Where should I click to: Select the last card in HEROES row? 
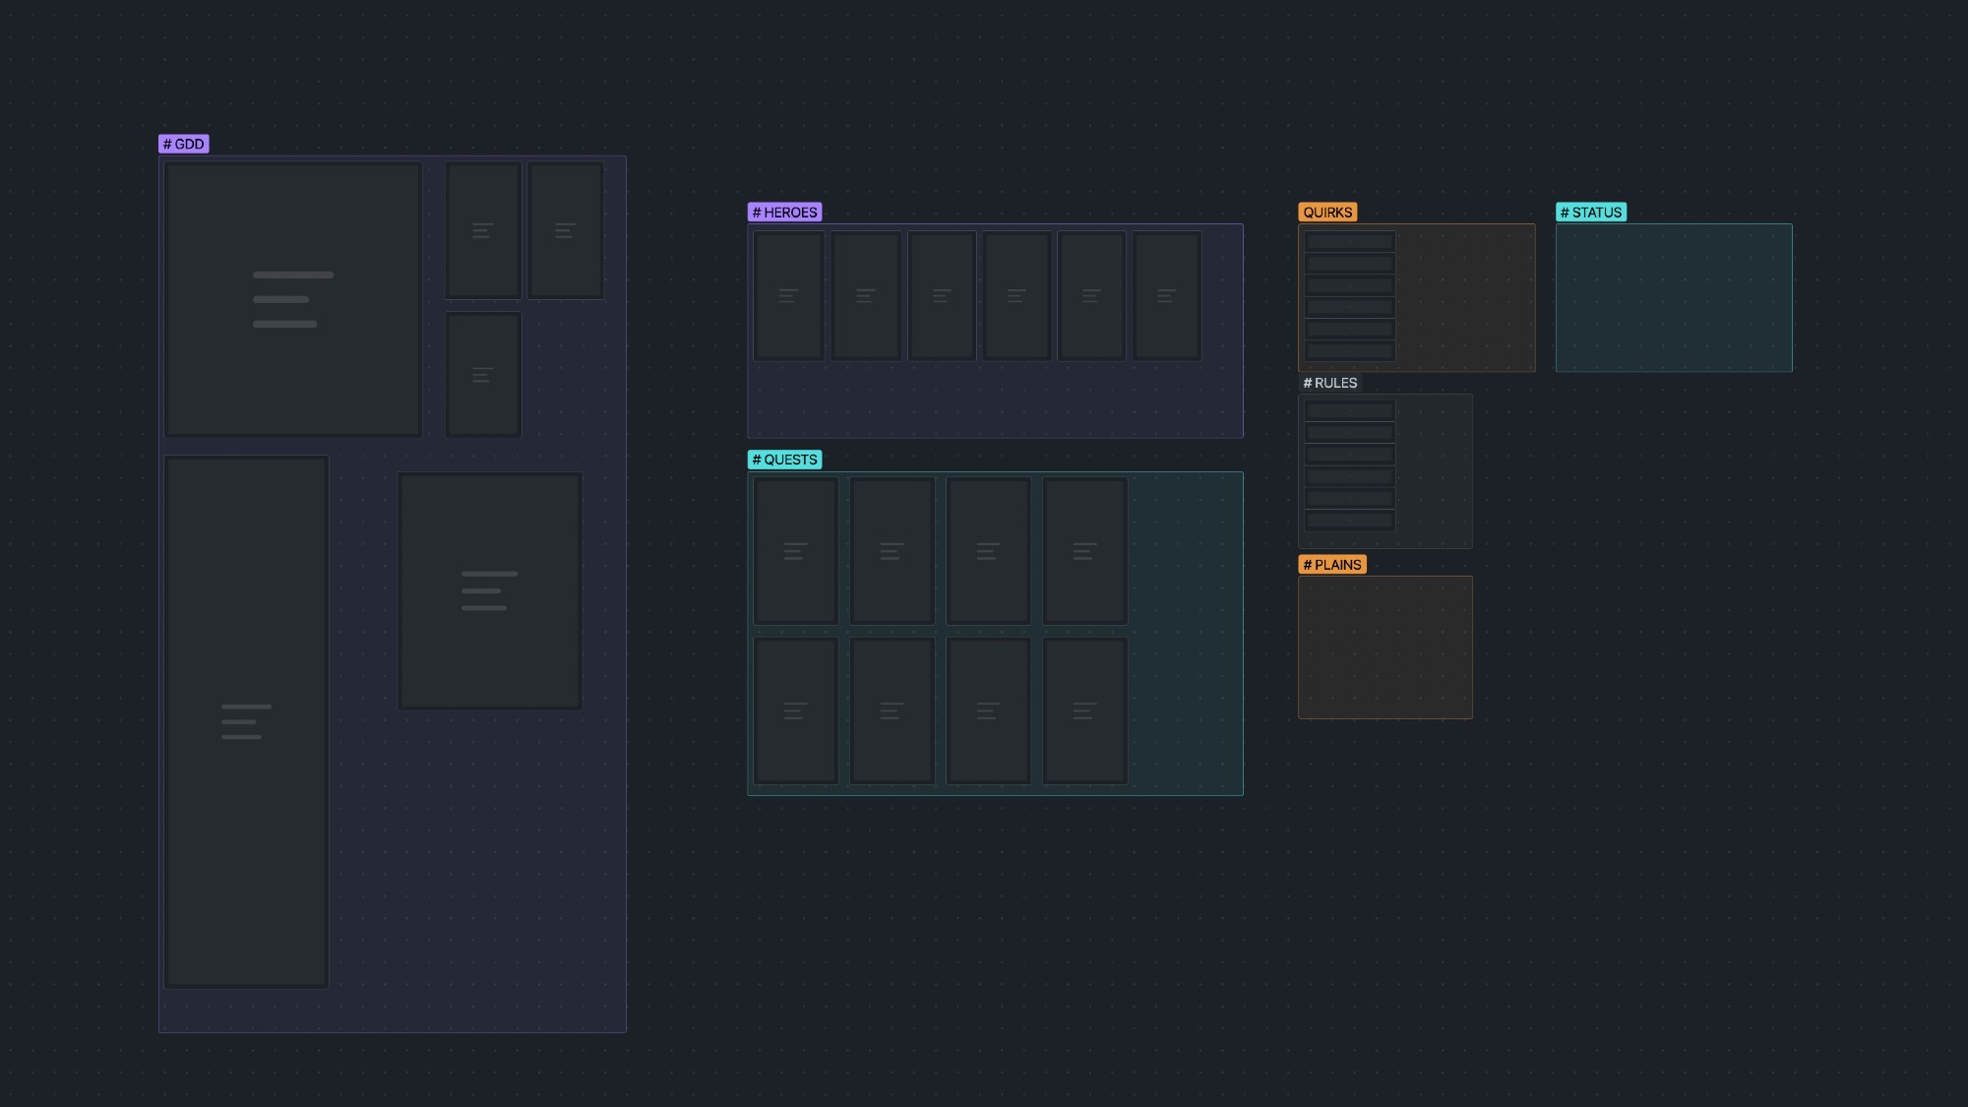[x=1167, y=295]
